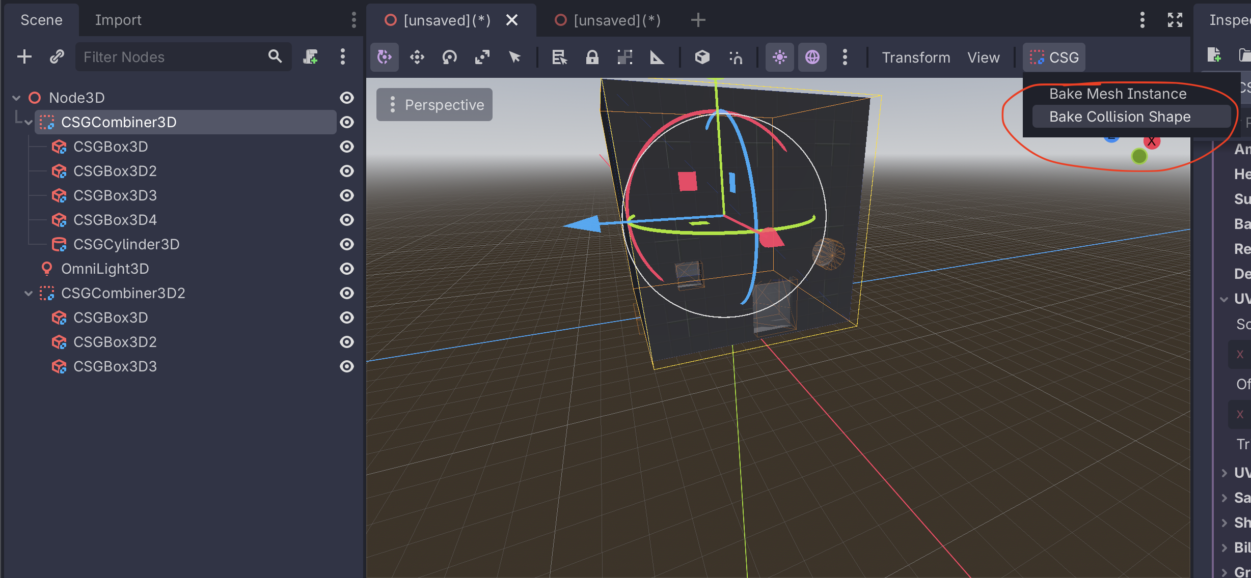Select the Move mode tool icon
The height and width of the screenshot is (578, 1251).
coord(417,57)
